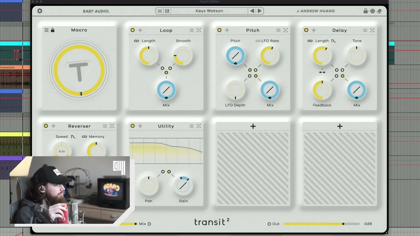The image size is (420, 236).
Task: Open the Loop module menu
Action: pyautogui.click(x=192, y=30)
